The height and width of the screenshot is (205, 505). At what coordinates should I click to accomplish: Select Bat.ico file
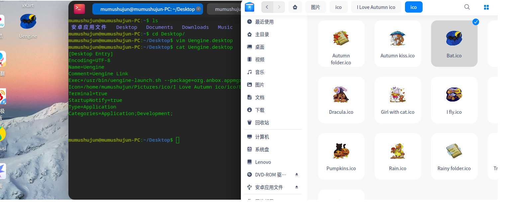click(454, 44)
